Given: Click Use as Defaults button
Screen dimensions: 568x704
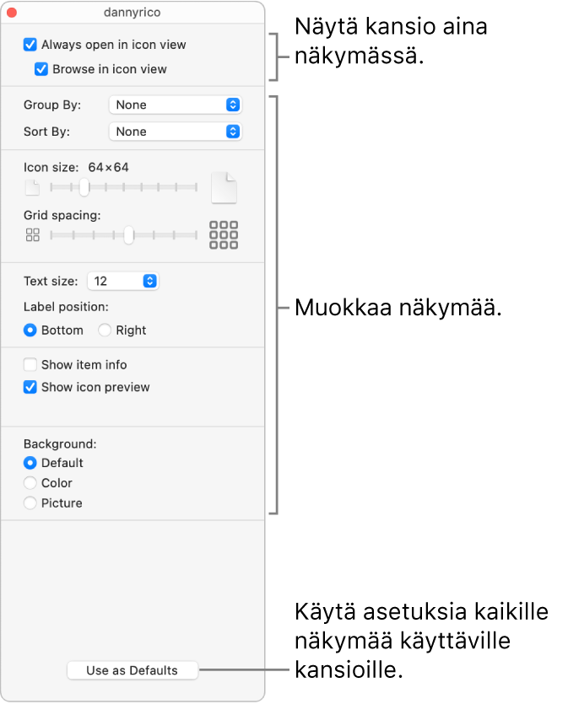Looking at the screenshot, I should [133, 670].
